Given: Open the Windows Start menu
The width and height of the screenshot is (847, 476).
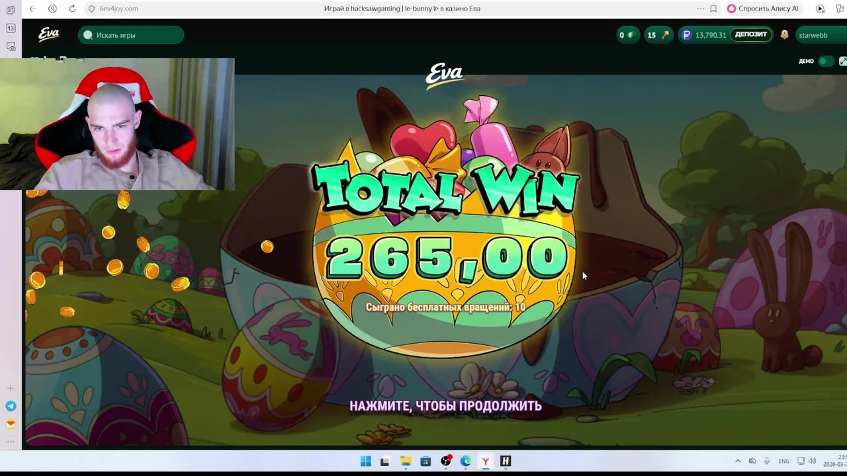Looking at the screenshot, I should (x=365, y=461).
